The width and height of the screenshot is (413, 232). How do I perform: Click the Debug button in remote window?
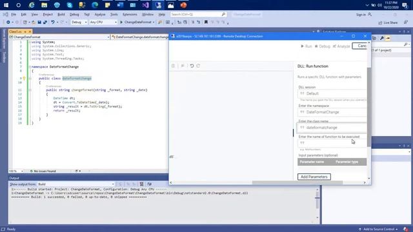(323, 46)
